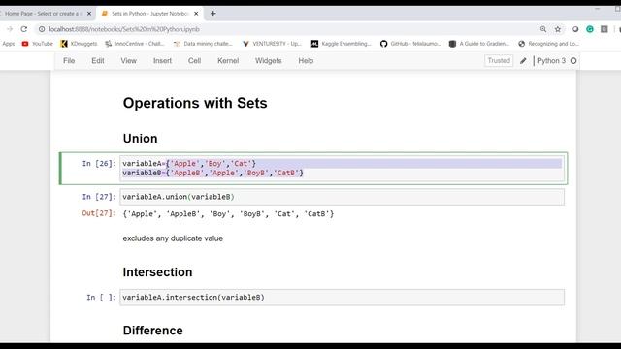Viewport: 621px width, 349px height.
Task: Click the Union heading
Action: tap(140, 138)
